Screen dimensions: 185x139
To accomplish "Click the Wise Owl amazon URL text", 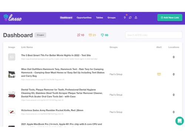I will 43,79.
